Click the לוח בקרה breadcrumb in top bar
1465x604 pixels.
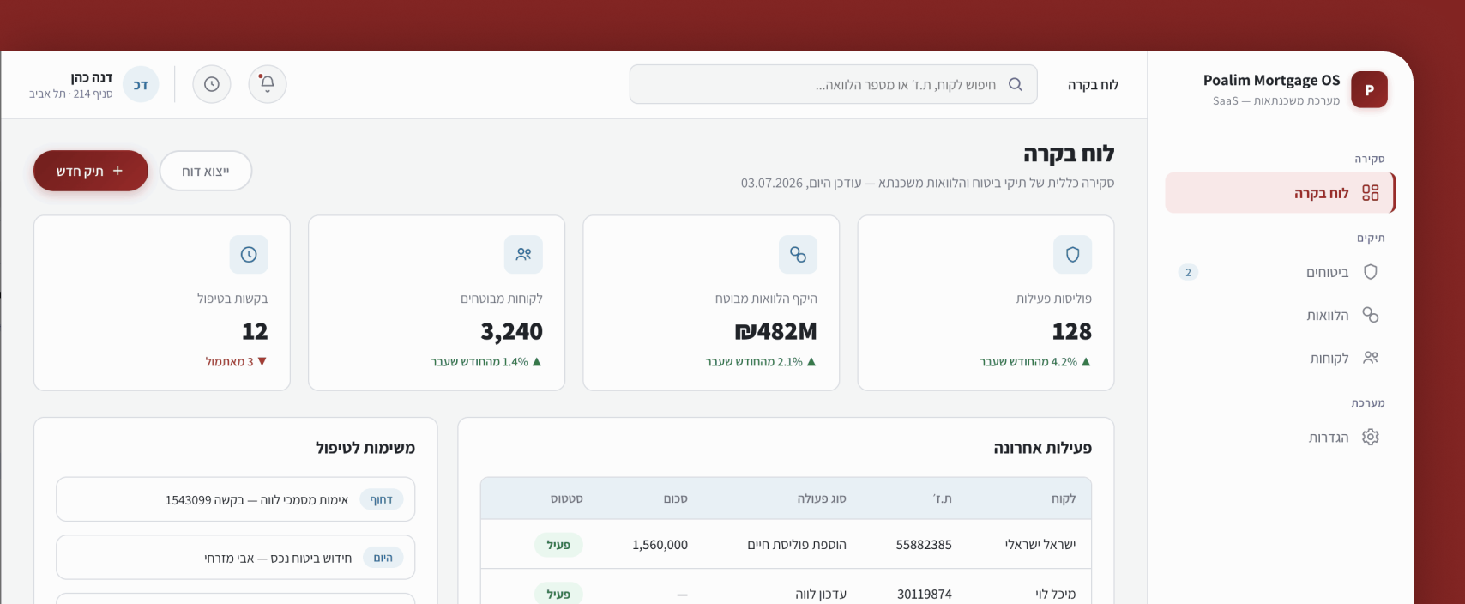point(1093,84)
